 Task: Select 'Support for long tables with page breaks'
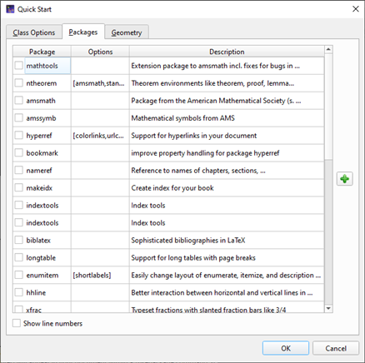point(193,258)
